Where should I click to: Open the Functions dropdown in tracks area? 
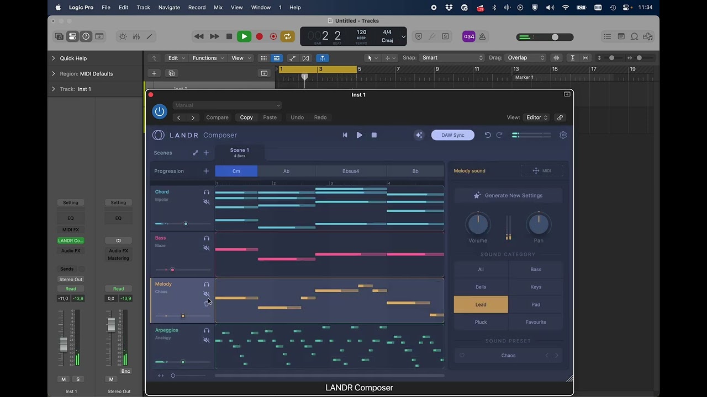coord(208,58)
